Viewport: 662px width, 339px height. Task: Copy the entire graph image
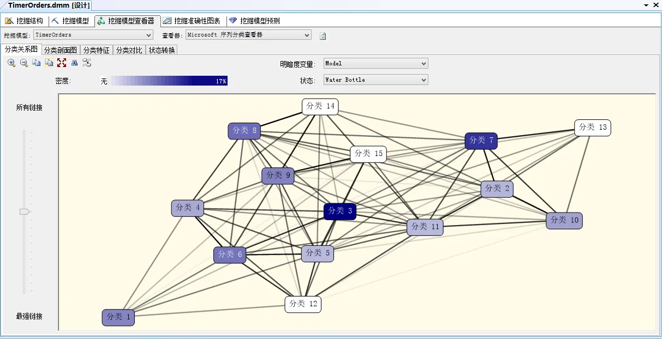click(49, 63)
